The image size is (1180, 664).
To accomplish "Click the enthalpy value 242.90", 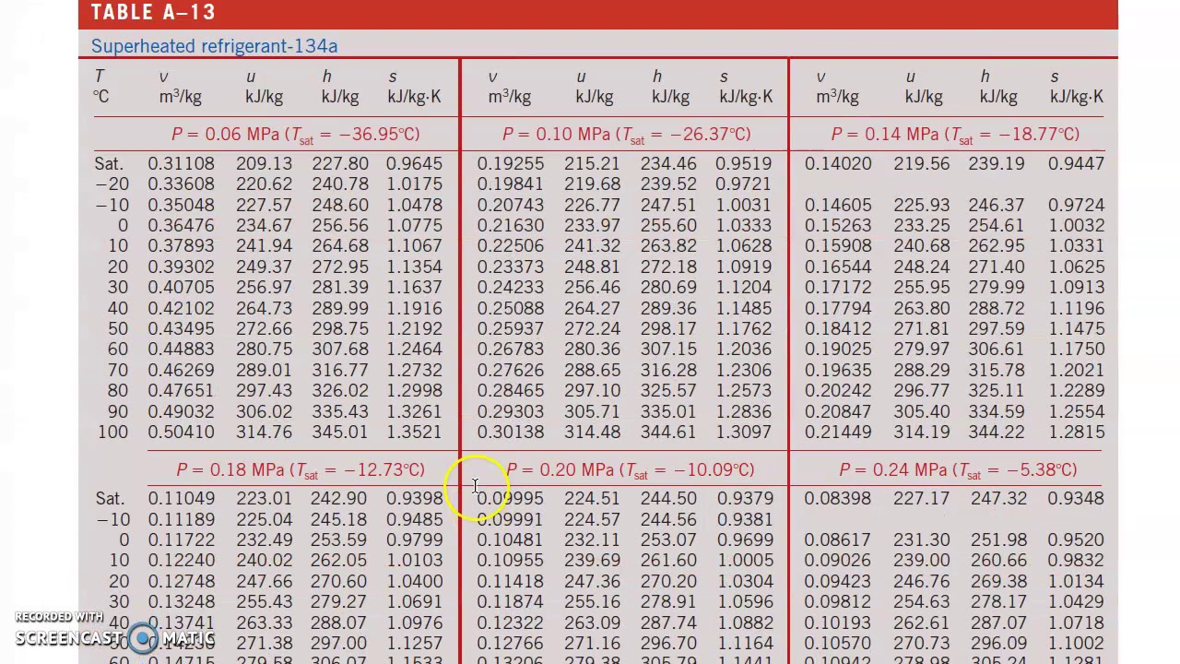I will tap(338, 499).
